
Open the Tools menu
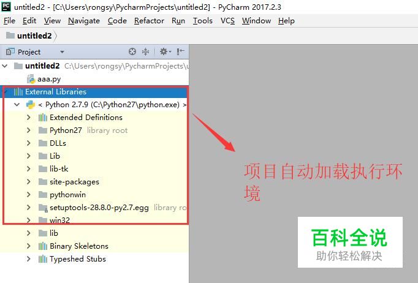click(203, 20)
